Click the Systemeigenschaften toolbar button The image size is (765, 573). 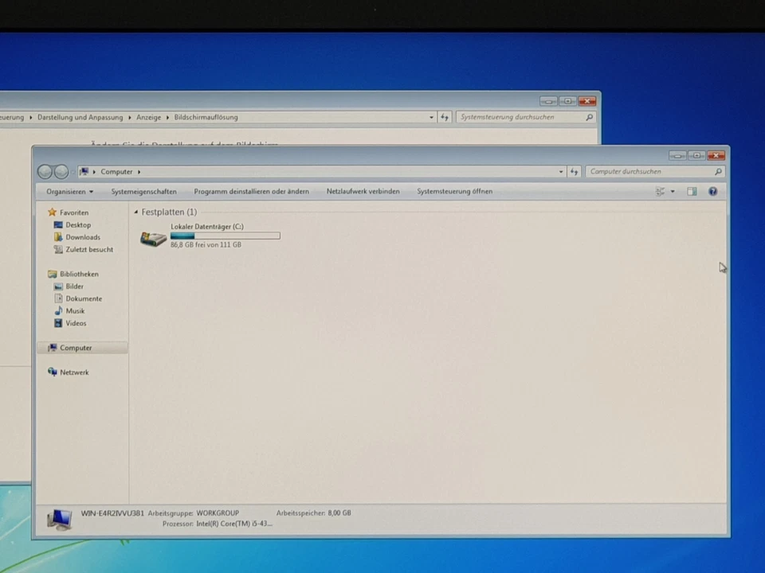(143, 191)
